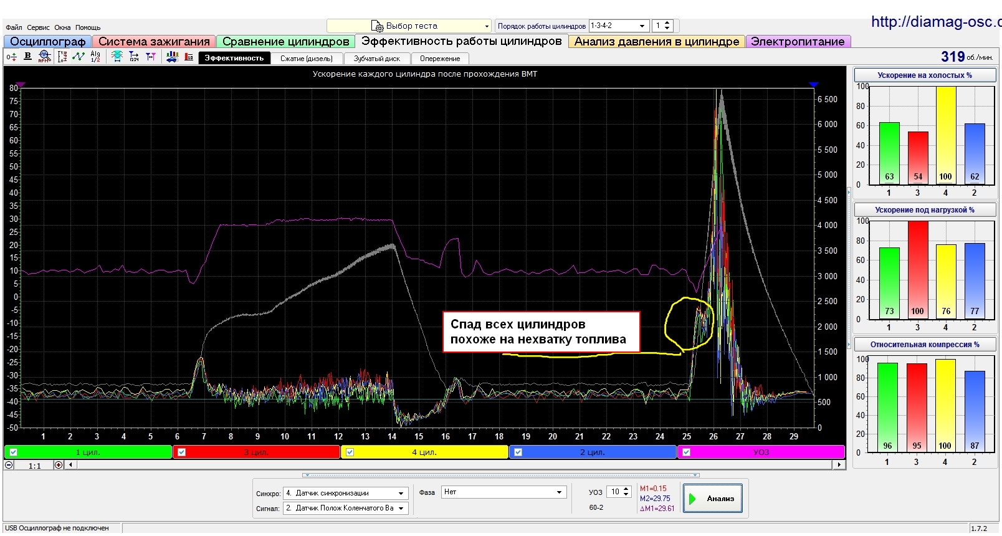The width and height of the screenshot is (1002, 536).
Task: Switch to the Сравнение цилиндров tab
Action: (285, 41)
